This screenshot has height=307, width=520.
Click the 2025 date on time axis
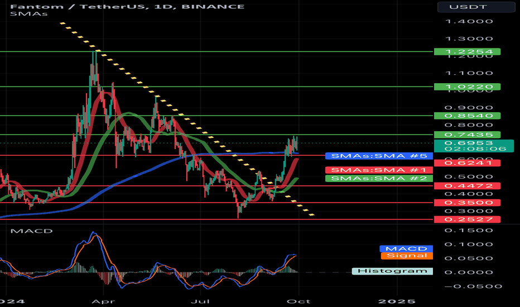tap(397, 301)
